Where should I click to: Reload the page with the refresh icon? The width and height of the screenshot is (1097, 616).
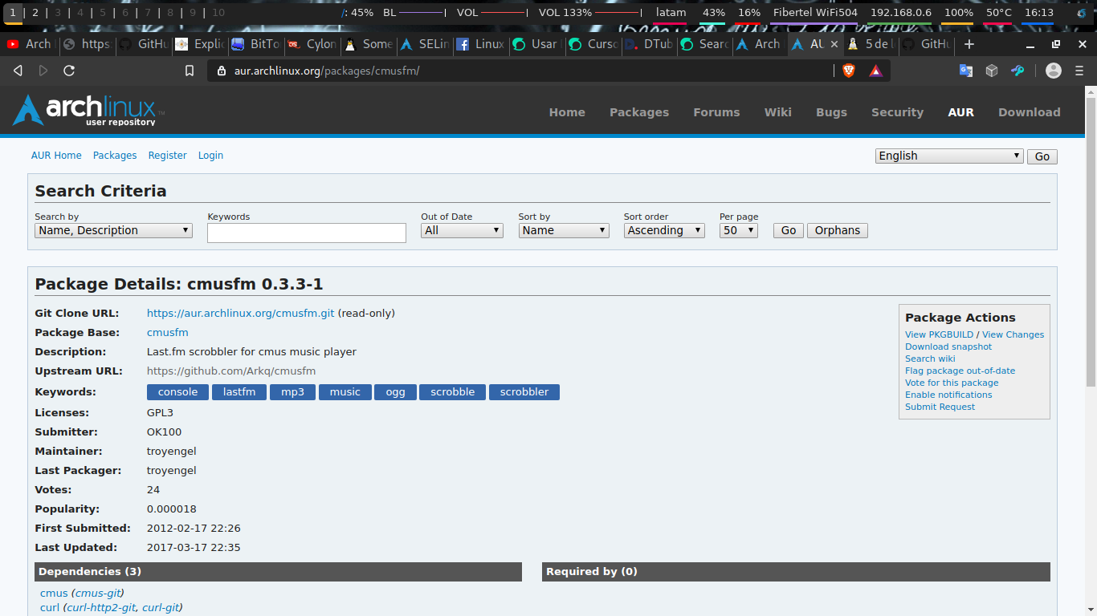click(x=69, y=71)
